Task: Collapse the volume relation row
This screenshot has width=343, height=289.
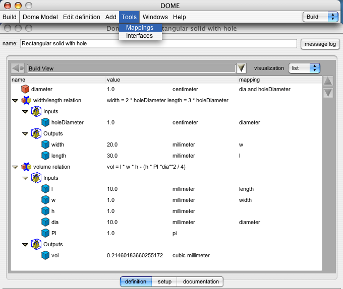Action: [15, 167]
